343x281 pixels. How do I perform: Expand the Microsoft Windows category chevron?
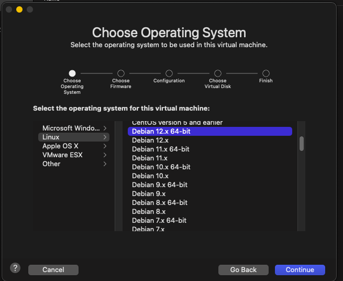click(x=105, y=128)
